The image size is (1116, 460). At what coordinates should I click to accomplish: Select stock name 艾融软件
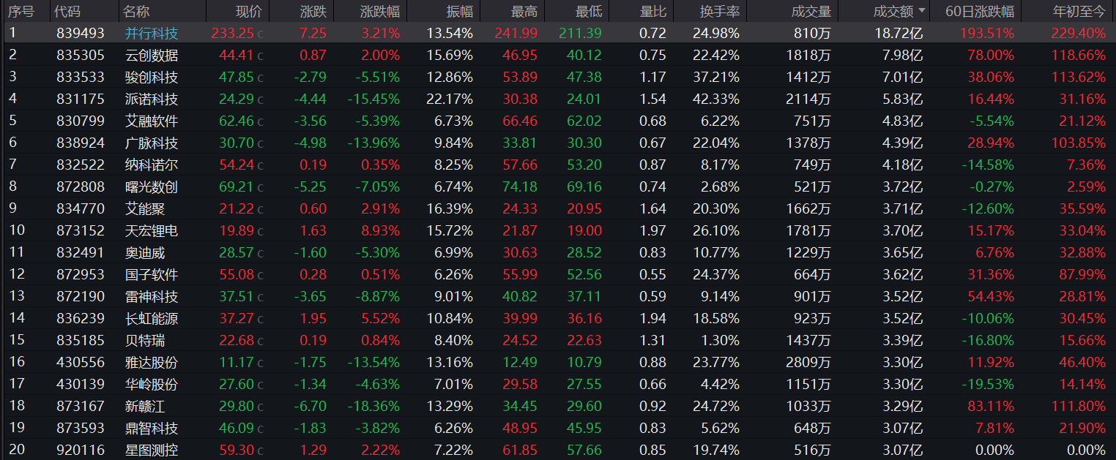pos(152,121)
